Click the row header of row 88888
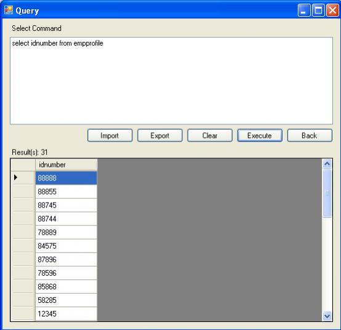Screen dimensions: 341x330 click(x=23, y=178)
